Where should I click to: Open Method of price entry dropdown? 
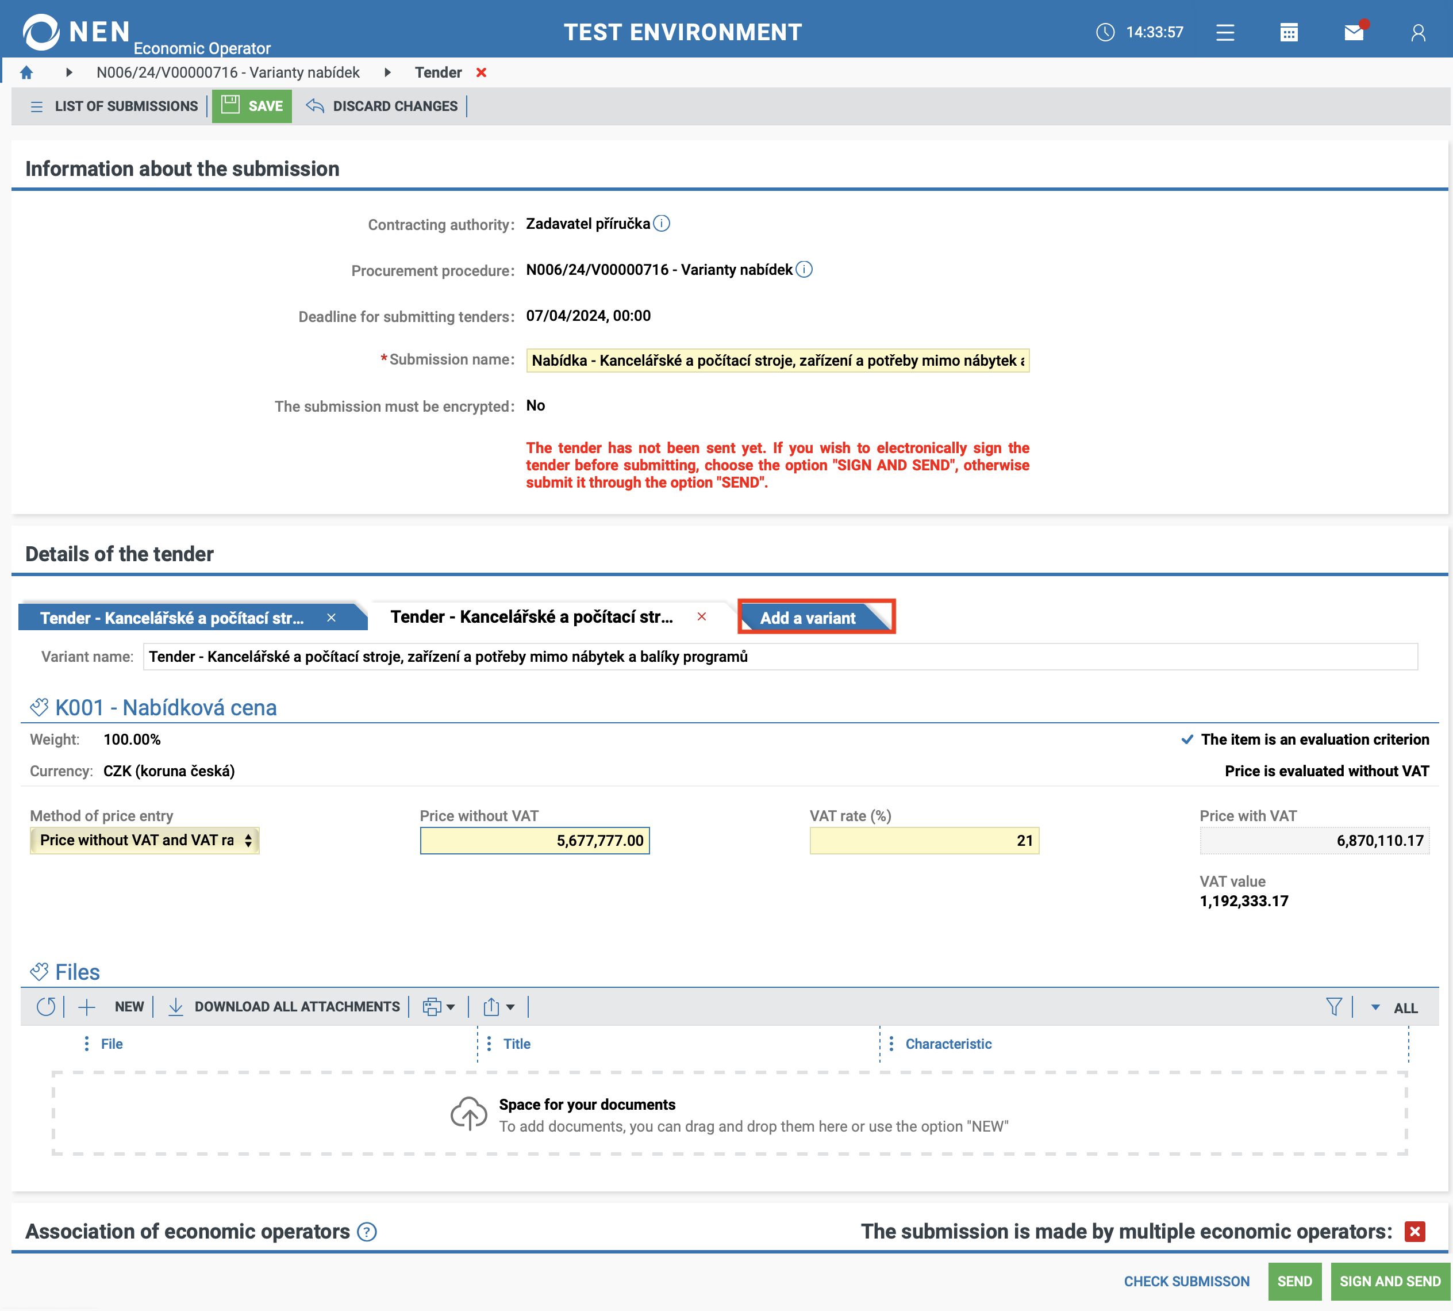click(x=144, y=841)
